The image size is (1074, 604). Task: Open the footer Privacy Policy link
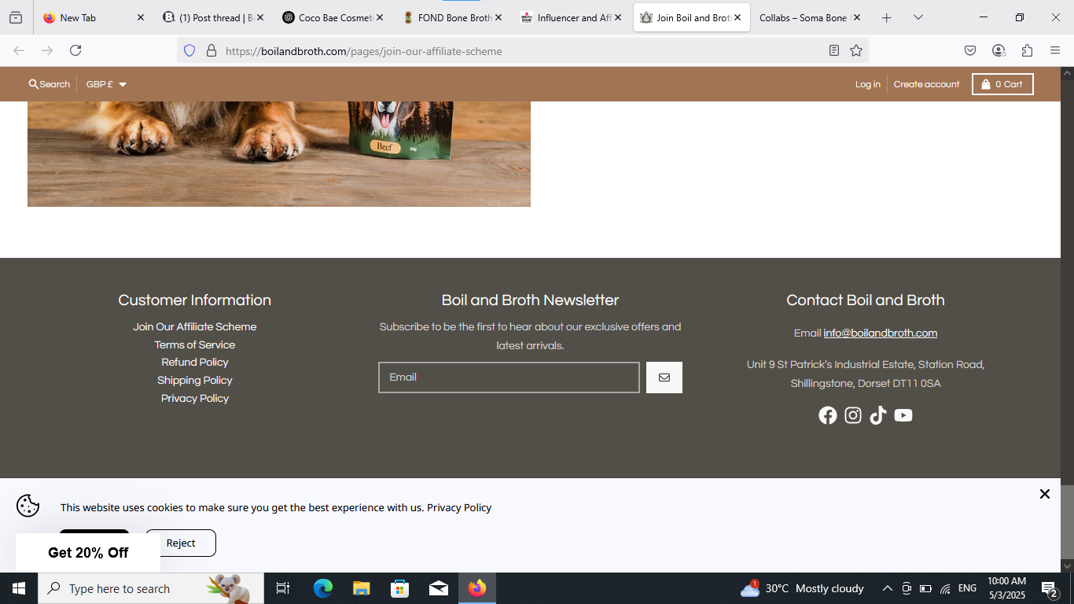pos(195,399)
